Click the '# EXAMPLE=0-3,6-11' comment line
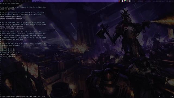Screen dimensions: 174x98 [x=7, y=49]
